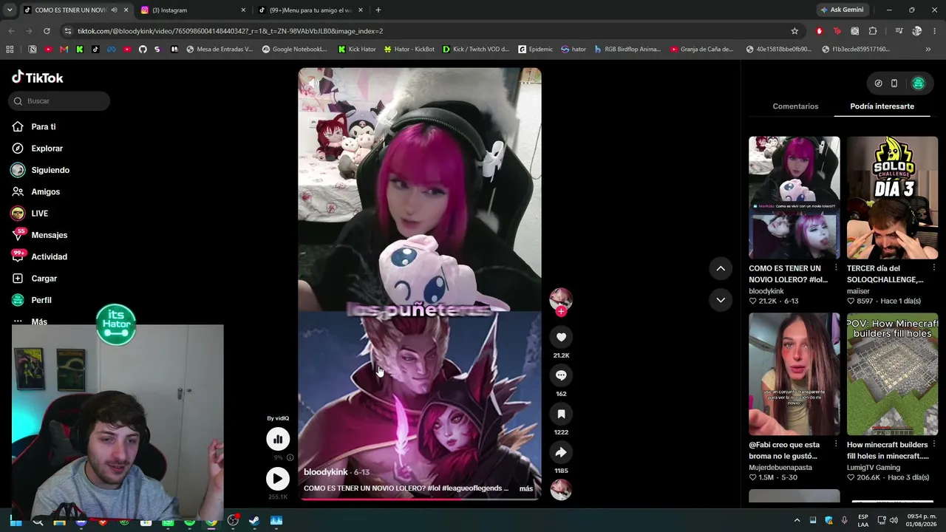Open a new browser tab
The width and height of the screenshot is (946, 532).
[378, 10]
